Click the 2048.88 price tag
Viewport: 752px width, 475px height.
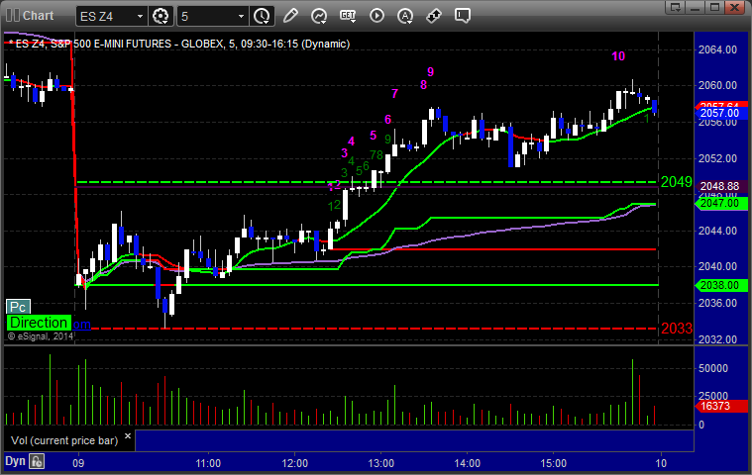point(721,186)
